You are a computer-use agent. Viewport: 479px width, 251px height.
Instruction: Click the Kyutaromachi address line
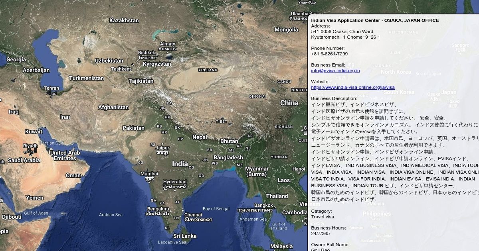345,37
